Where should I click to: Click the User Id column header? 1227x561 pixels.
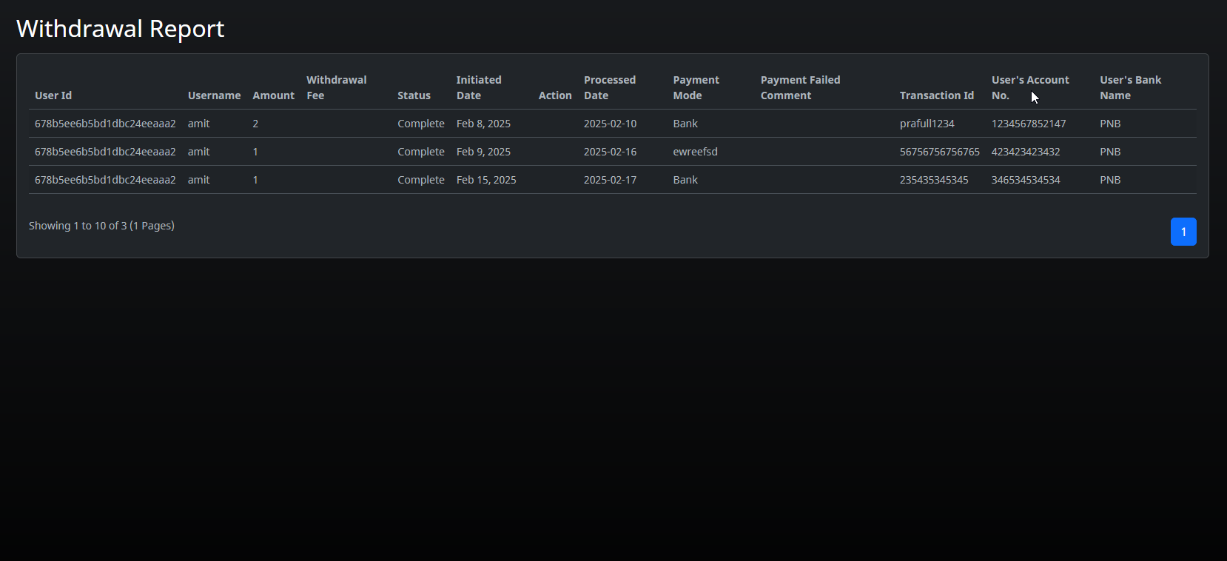[x=53, y=95]
